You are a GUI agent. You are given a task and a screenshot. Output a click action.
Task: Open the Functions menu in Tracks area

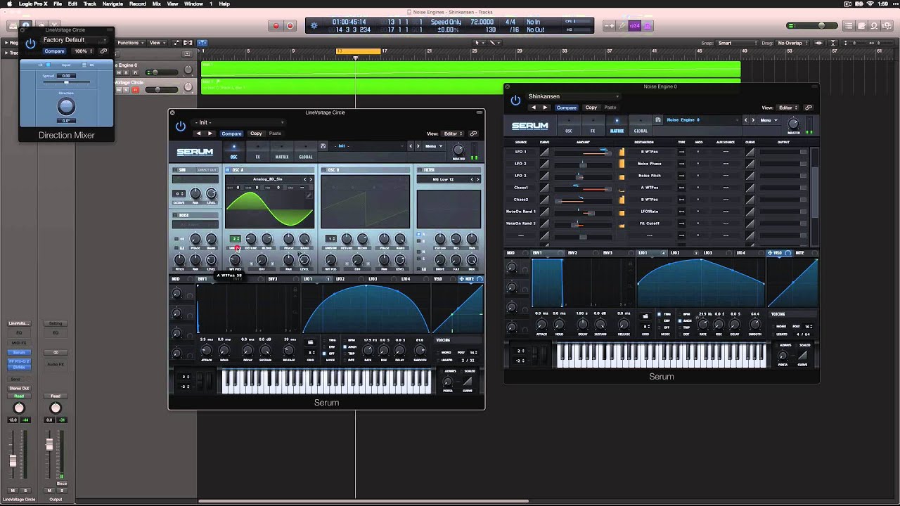tap(130, 43)
